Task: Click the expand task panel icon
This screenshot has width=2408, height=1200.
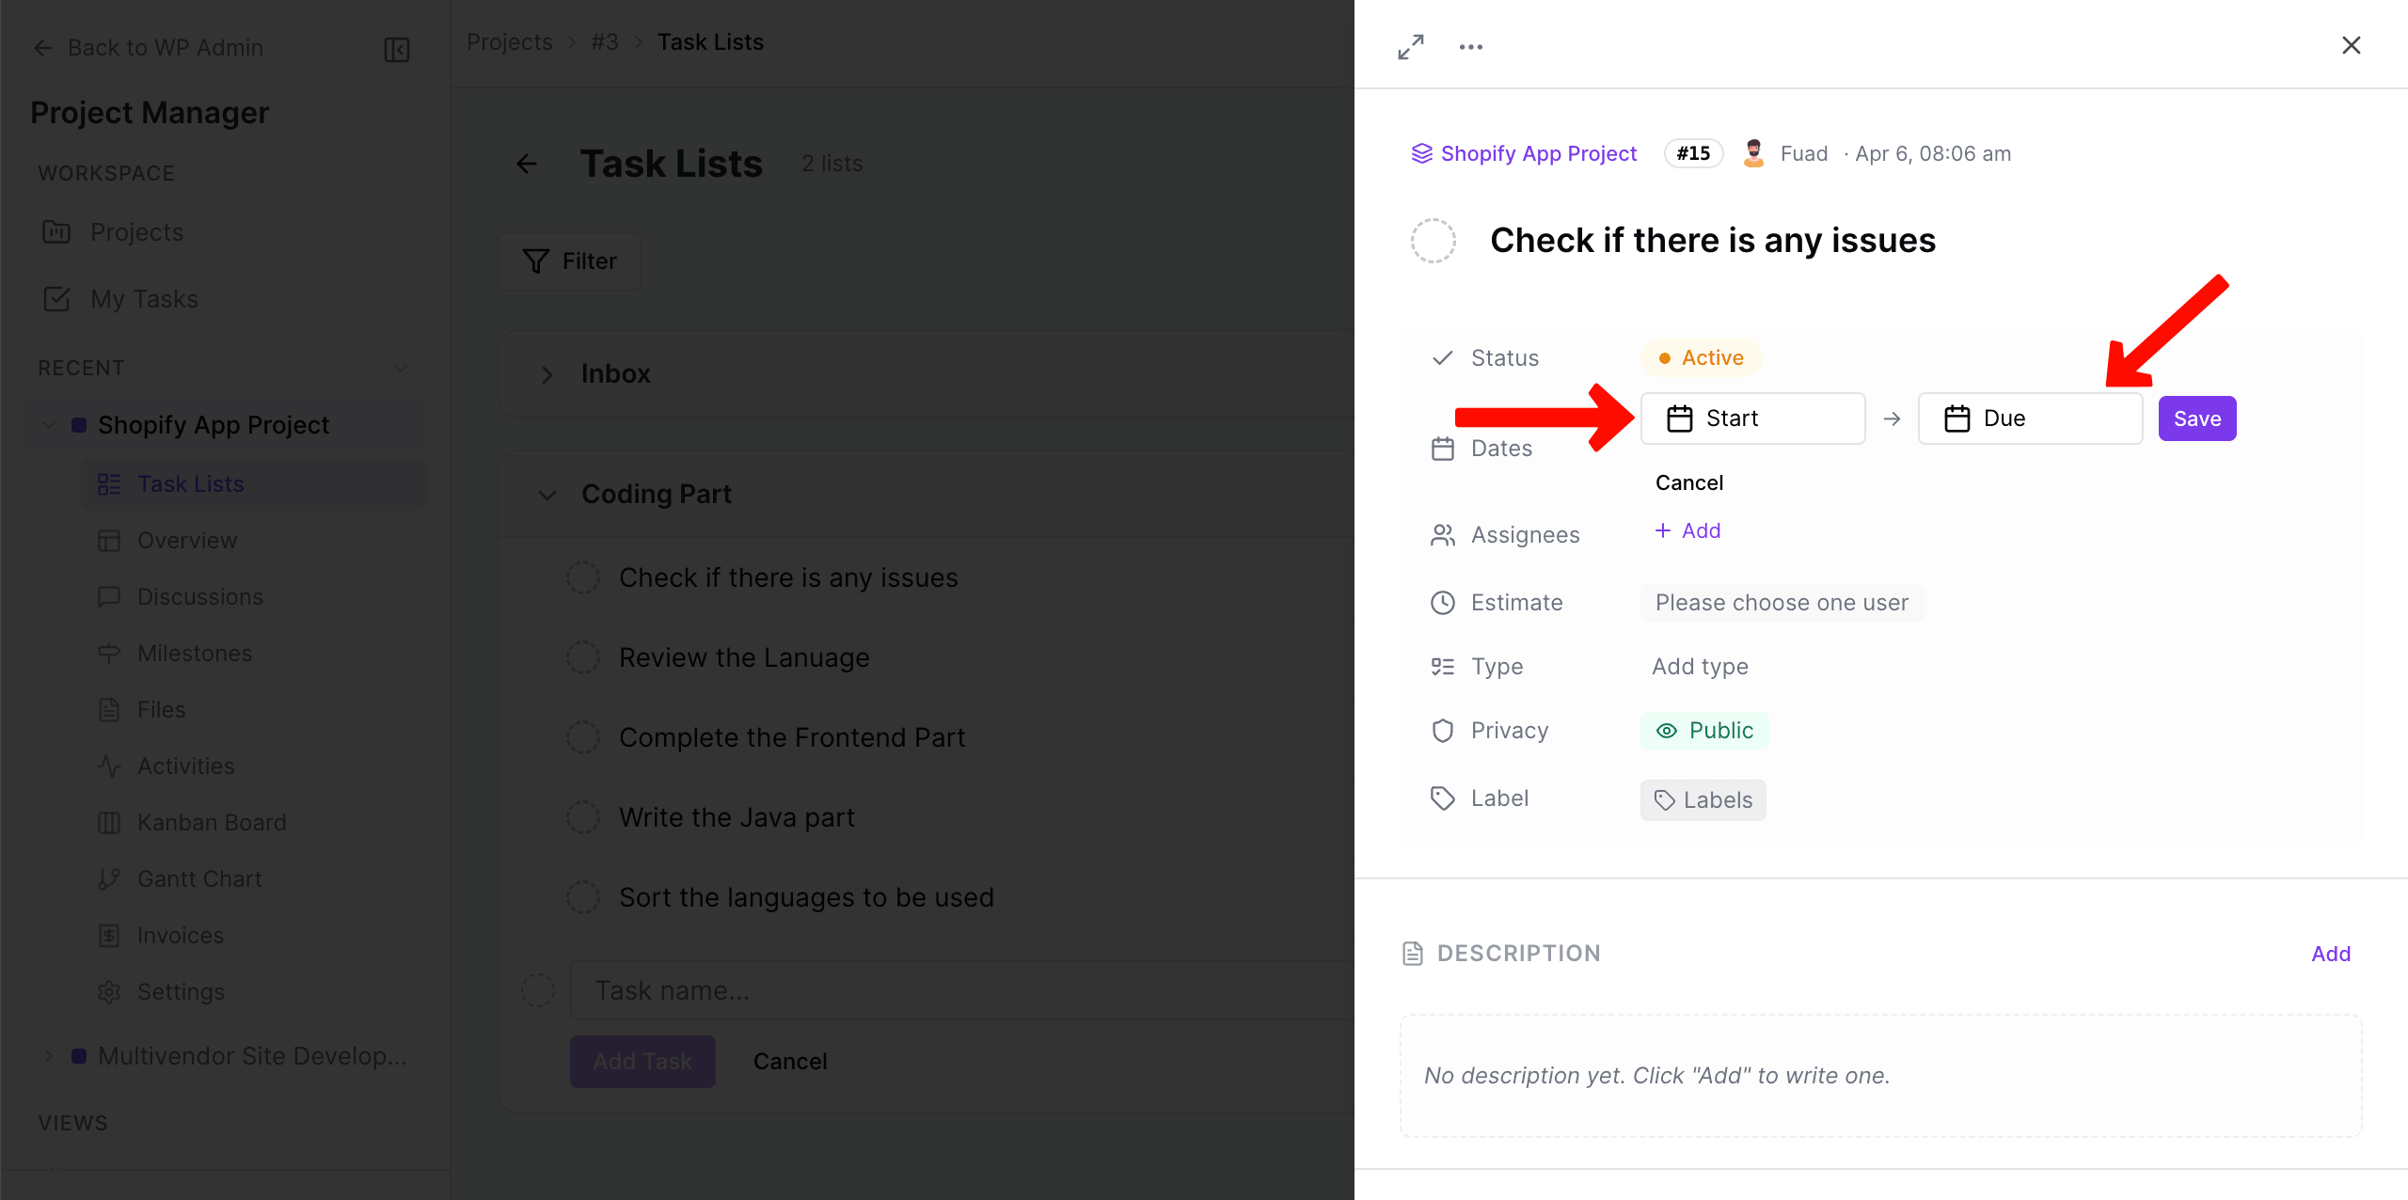Action: click(x=1411, y=46)
